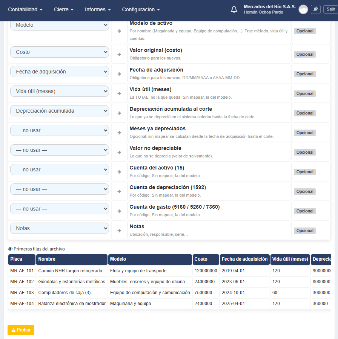Image resolution: width=338 pixels, height=339 pixels.
Task: Click the plug icon button
Action: 316,9
